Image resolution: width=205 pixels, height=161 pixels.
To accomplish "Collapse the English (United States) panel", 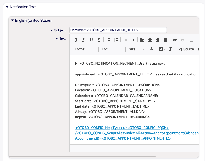I will (13, 20).
